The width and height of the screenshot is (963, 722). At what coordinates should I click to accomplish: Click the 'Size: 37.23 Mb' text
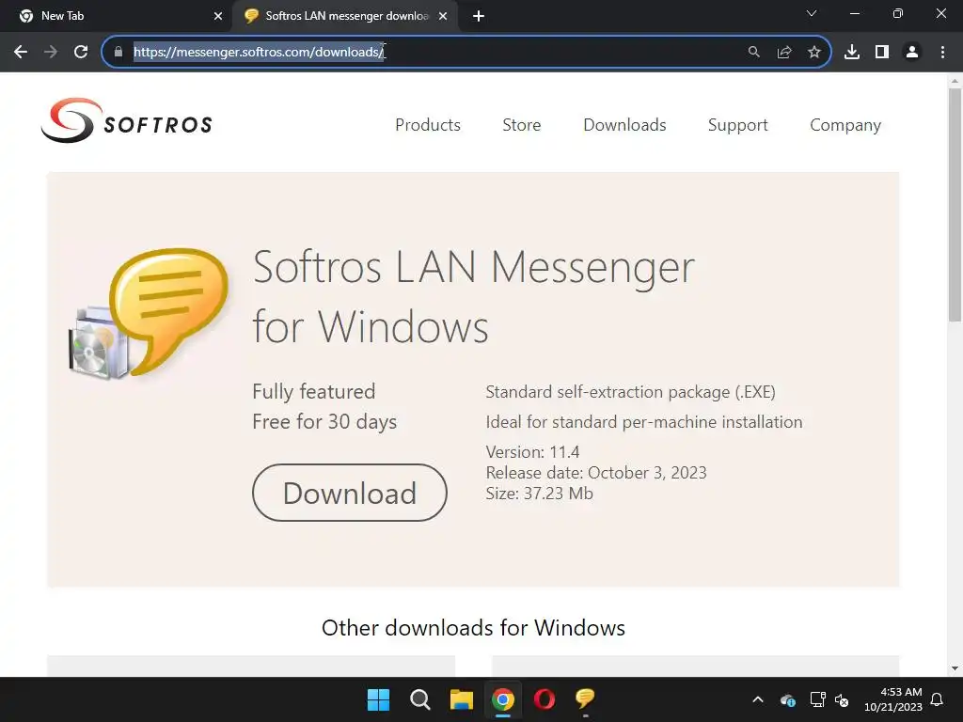click(x=539, y=494)
